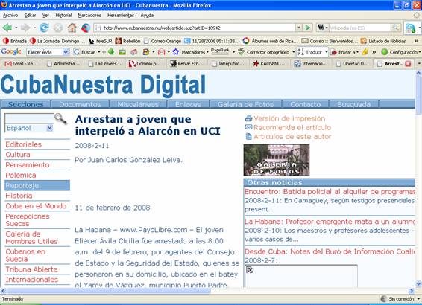Open the Historial menu
This screenshot has width=422, height=305.
63,16
